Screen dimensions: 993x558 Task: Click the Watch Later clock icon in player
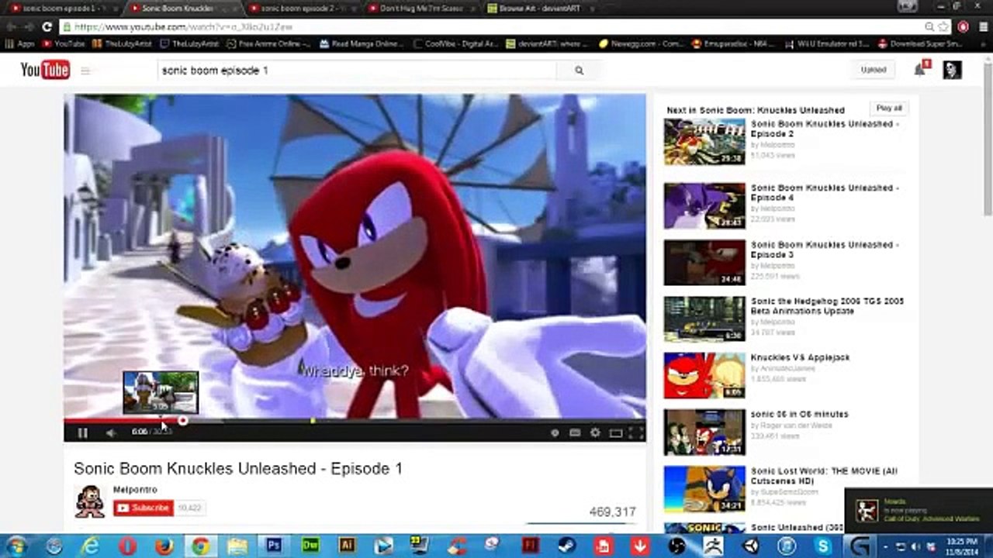(555, 432)
